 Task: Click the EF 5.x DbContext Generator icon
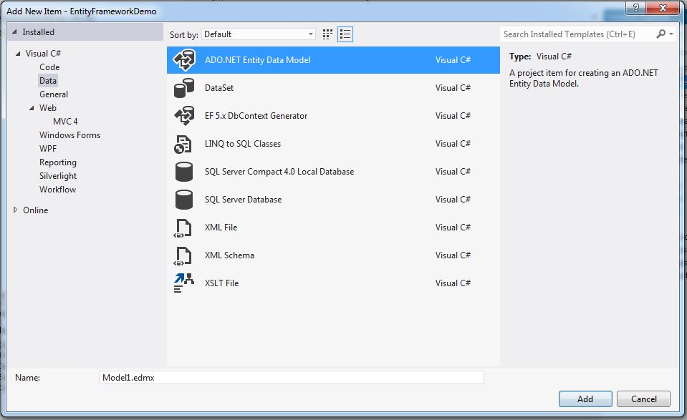[184, 116]
